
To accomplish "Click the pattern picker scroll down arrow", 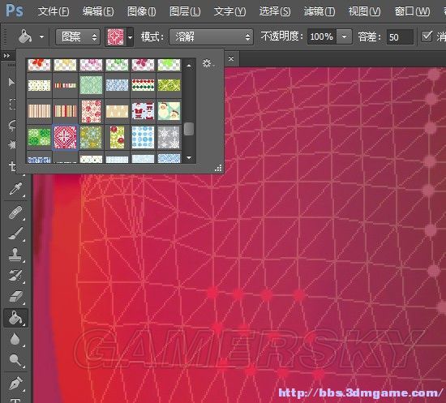I will [189, 157].
